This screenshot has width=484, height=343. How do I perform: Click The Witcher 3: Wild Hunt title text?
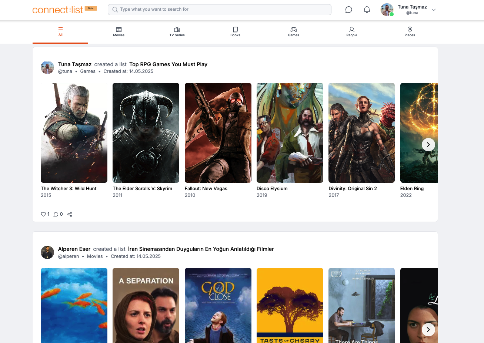pyautogui.click(x=69, y=189)
